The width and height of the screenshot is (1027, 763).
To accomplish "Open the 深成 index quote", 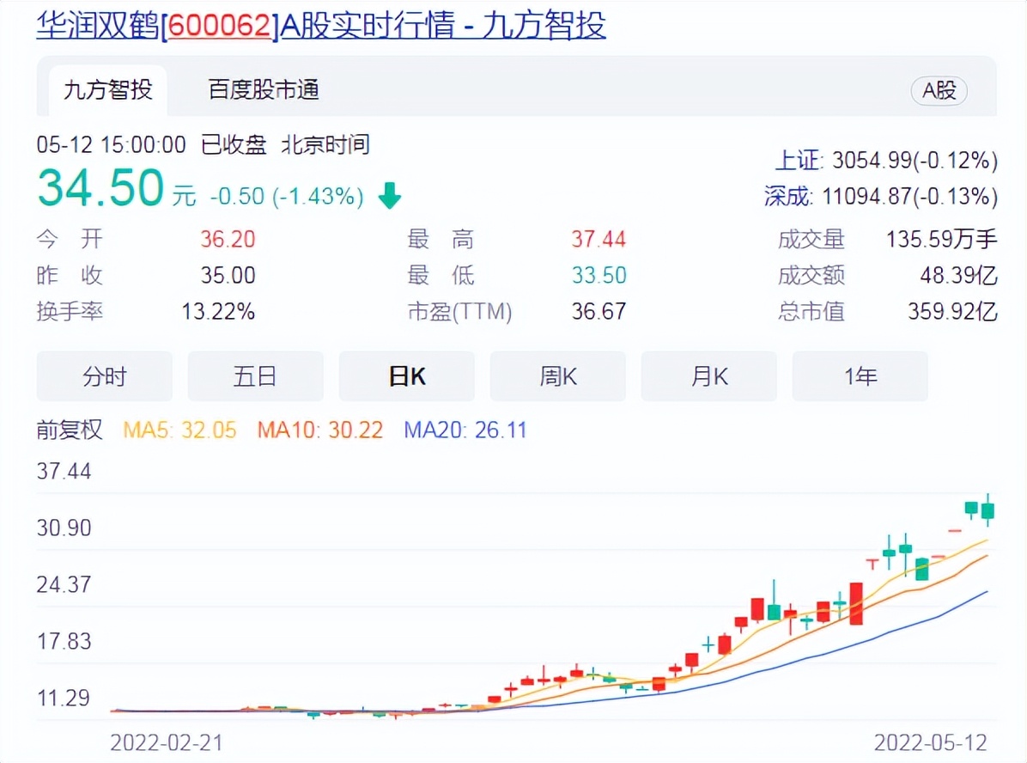I will (x=881, y=197).
